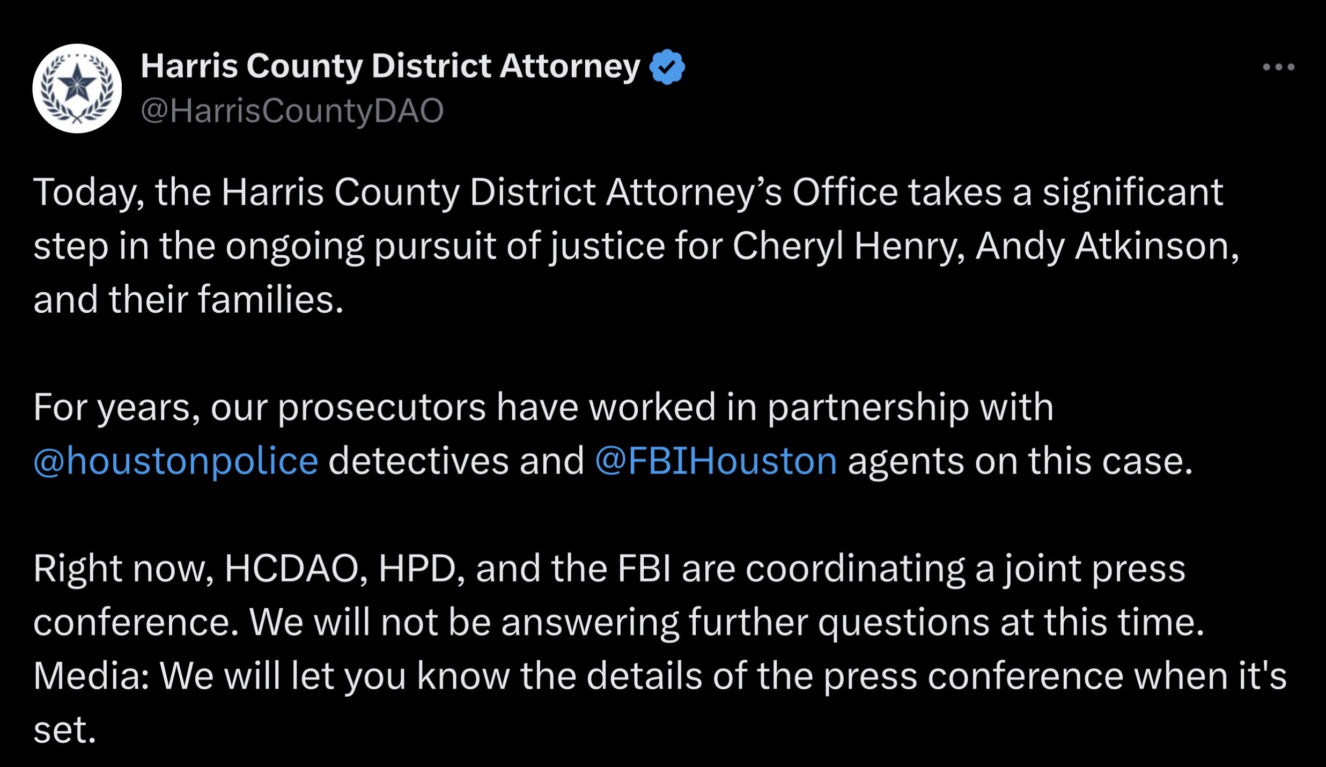This screenshot has height=767, width=1326.
Task: Click the paragraph beginning For years, our prosecutors
Action: pyautogui.click(x=613, y=434)
